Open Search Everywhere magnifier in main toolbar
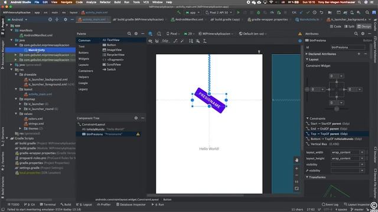This screenshot has height=212, width=378. [367, 12]
